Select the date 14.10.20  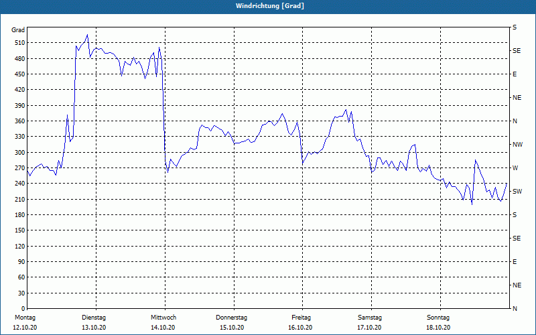[x=163, y=328]
